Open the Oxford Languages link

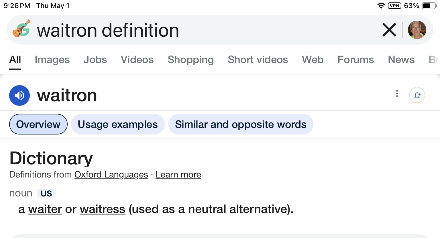111,175
